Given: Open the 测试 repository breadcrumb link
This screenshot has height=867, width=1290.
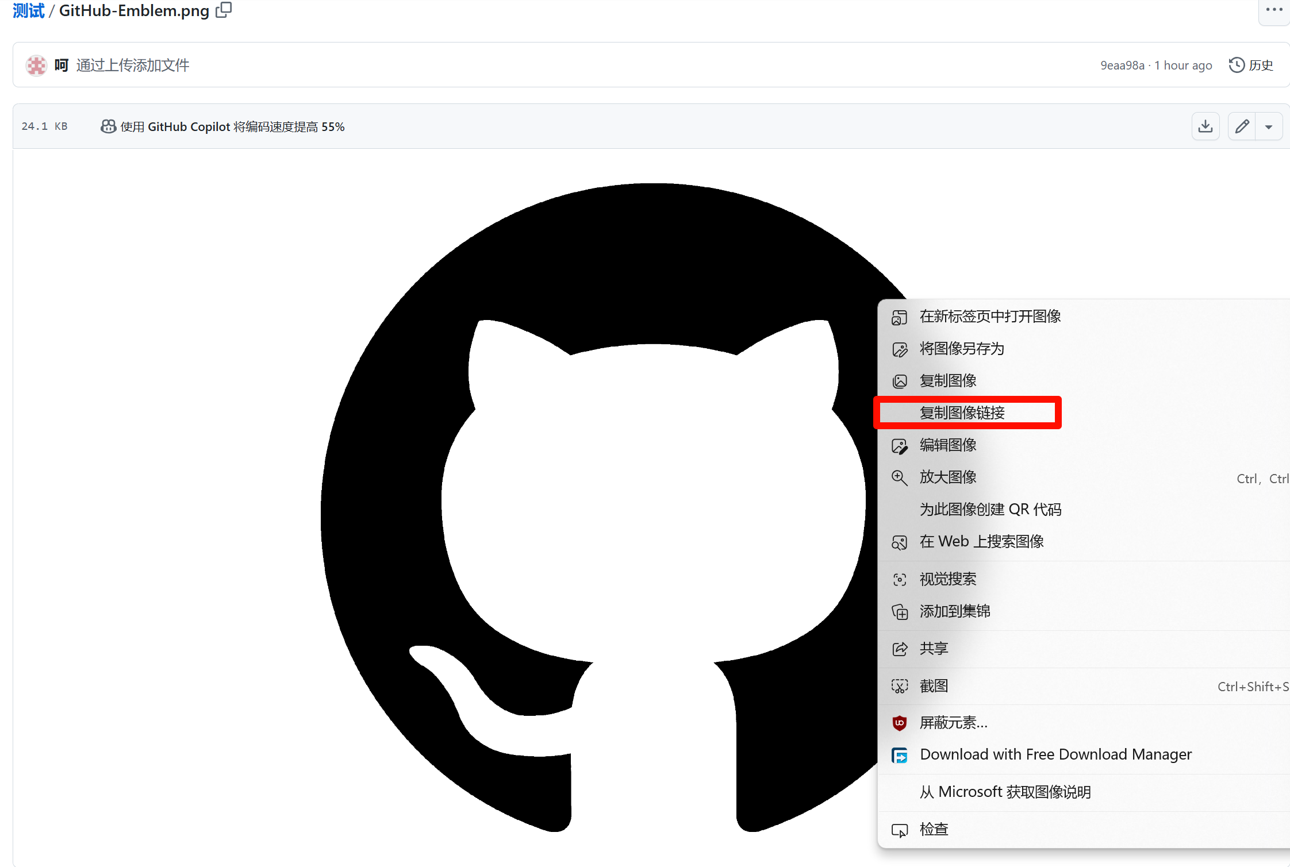Looking at the screenshot, I should pyautogui.click(x=29, y=11).
